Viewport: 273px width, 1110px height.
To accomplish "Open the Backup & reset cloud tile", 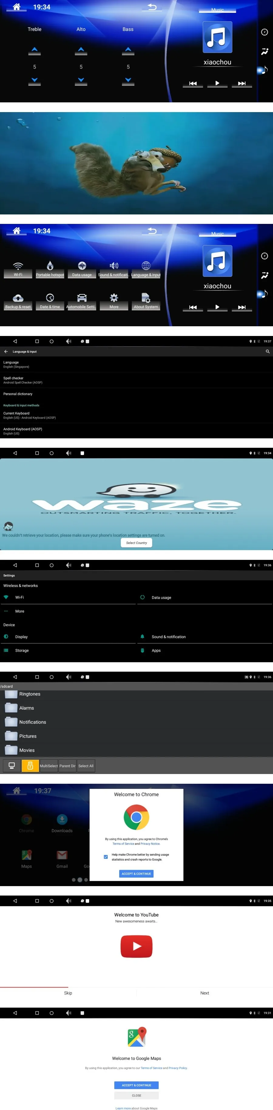I will pyautogui.click(x=18, y=301).
